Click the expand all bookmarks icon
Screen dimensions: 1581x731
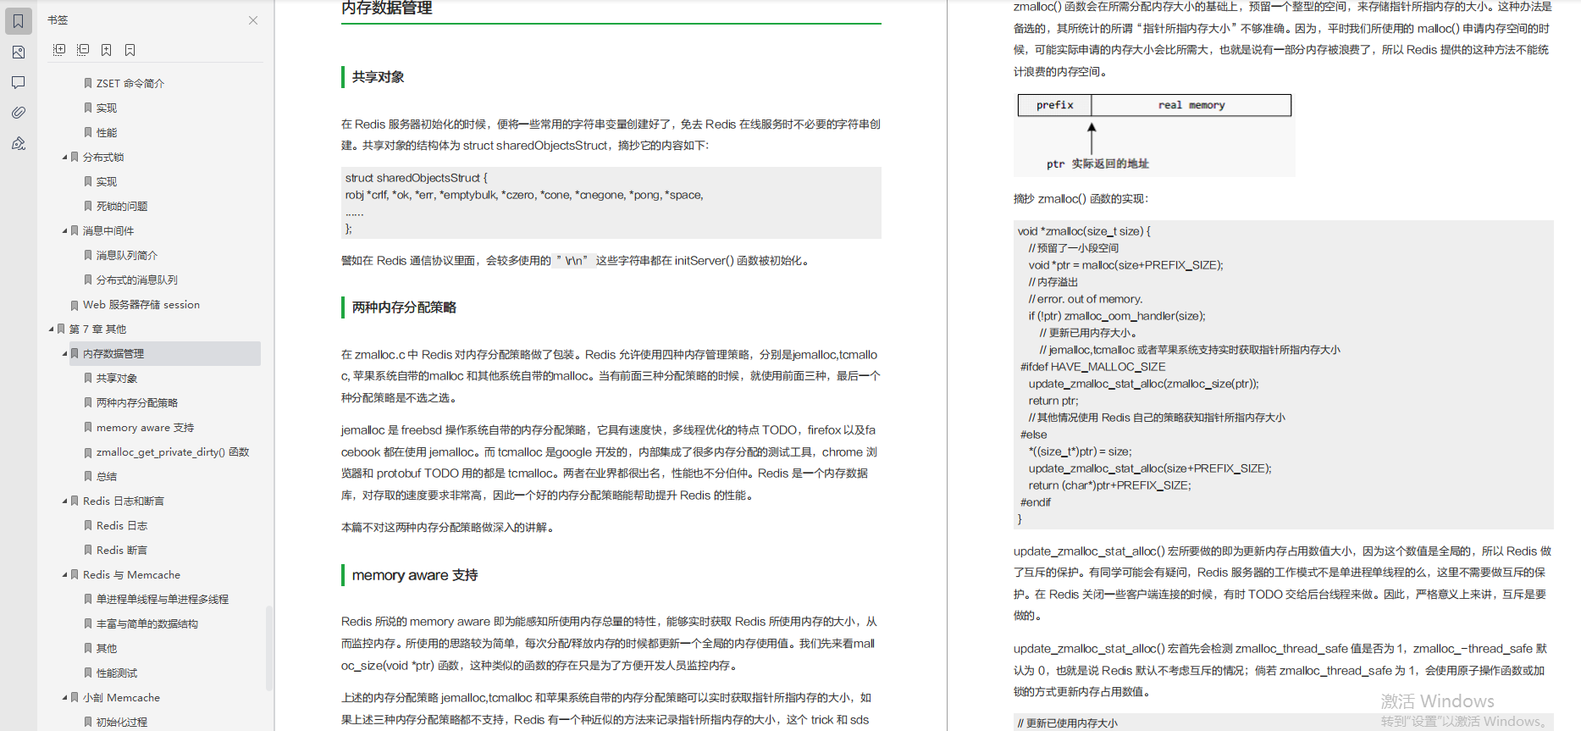(x=59, y=50)
